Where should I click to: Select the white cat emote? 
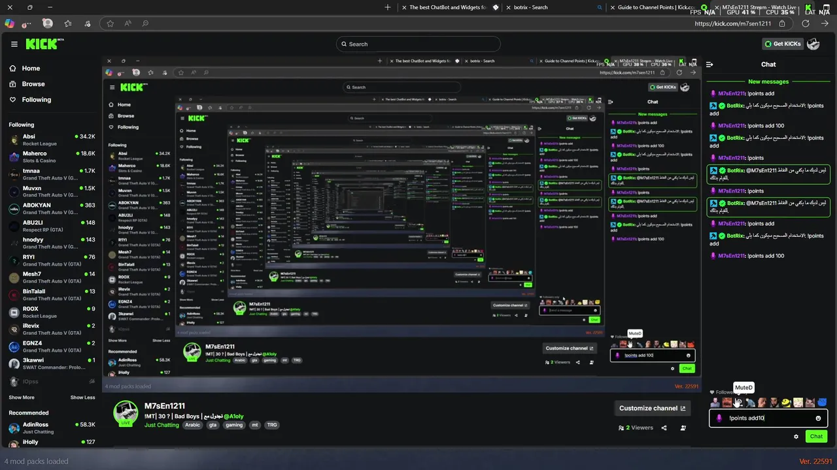pyautogui.click(x=798, y=402)
